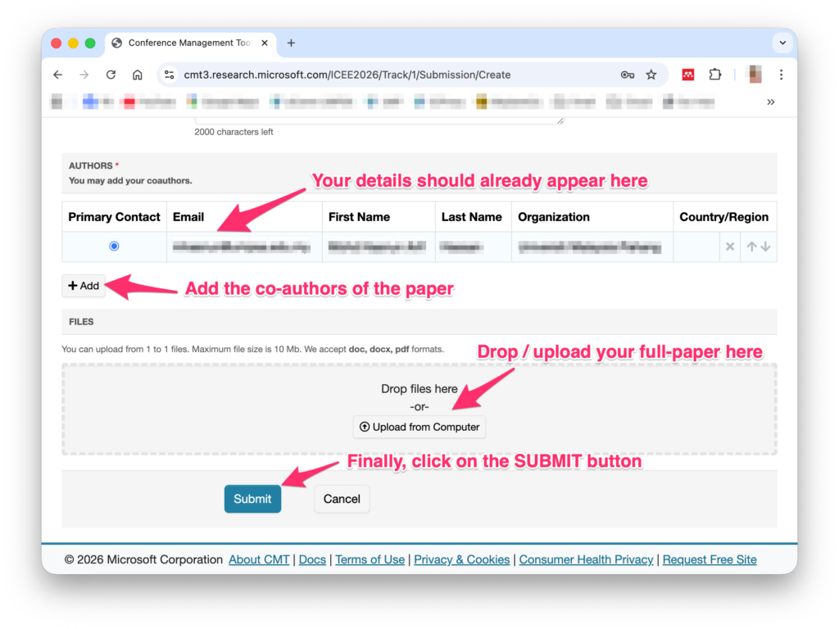Open a new tab with plus icon

coord(291,43)
